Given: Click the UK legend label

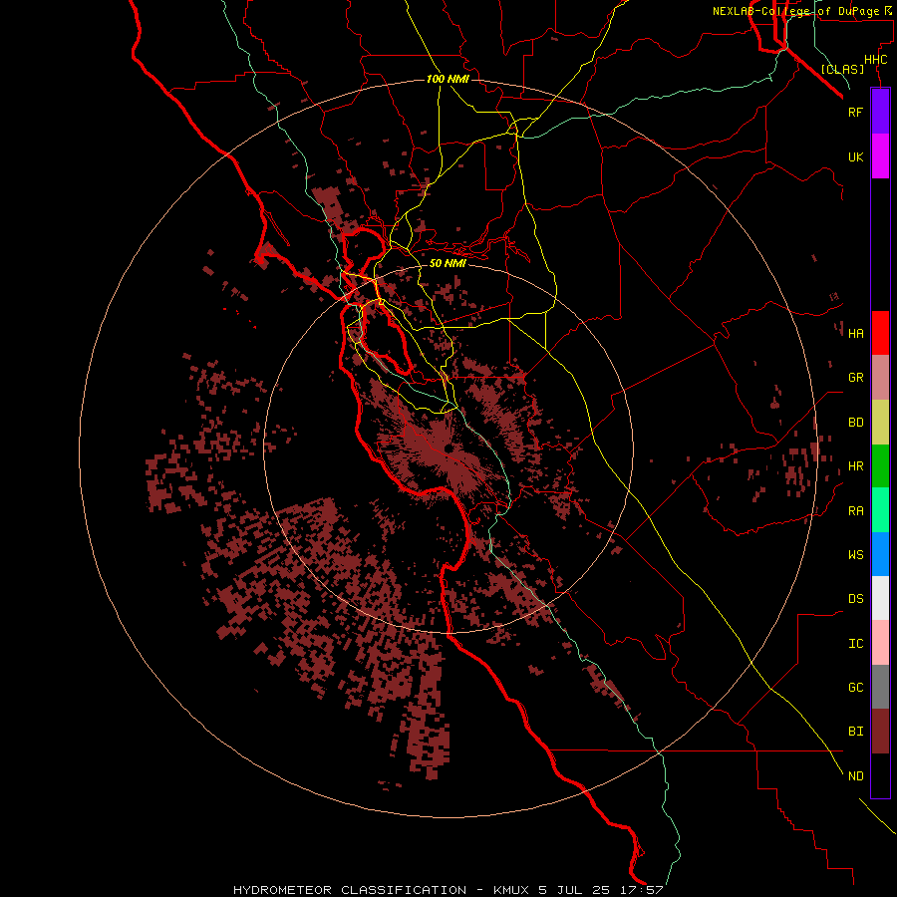Looking at the screenshot, I should tap(856, 156).
